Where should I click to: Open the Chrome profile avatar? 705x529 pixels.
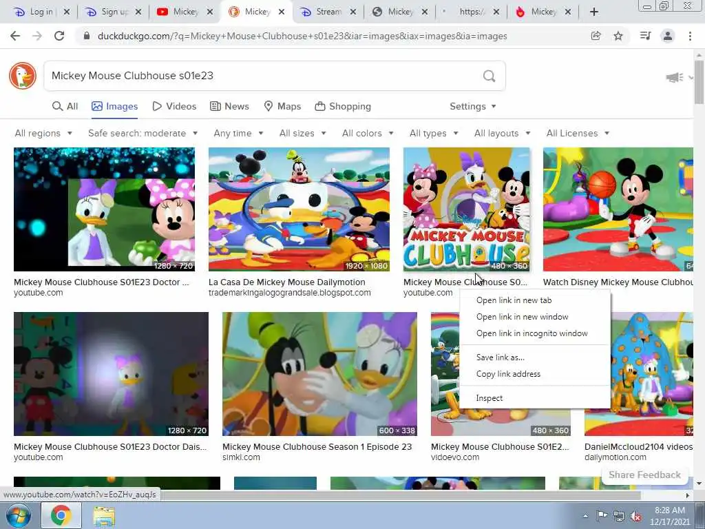tap(668, 36)
